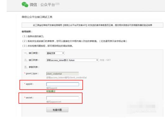Viewport: 165px width, 118px height.
Task: Focus the secret input field
Action: click(62, 98)
